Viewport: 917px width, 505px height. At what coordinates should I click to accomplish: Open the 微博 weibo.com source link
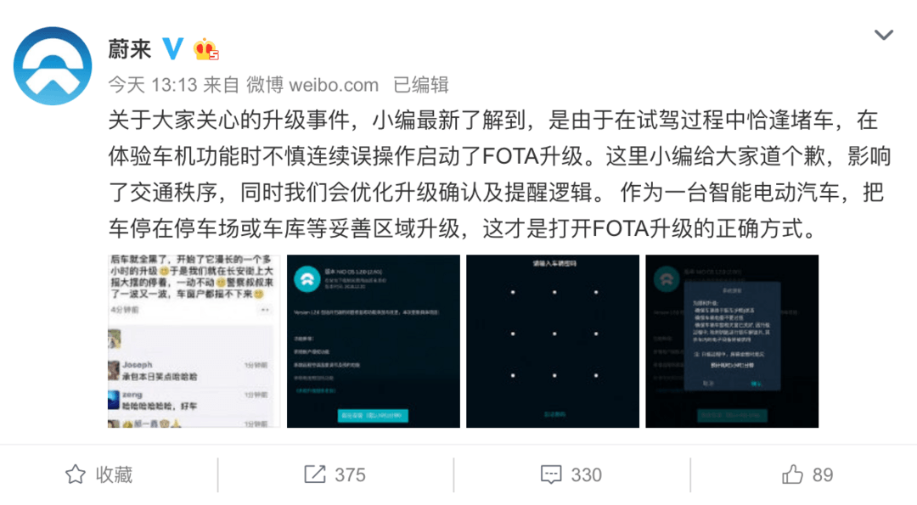pyautogui.click(x=312, y=86)
